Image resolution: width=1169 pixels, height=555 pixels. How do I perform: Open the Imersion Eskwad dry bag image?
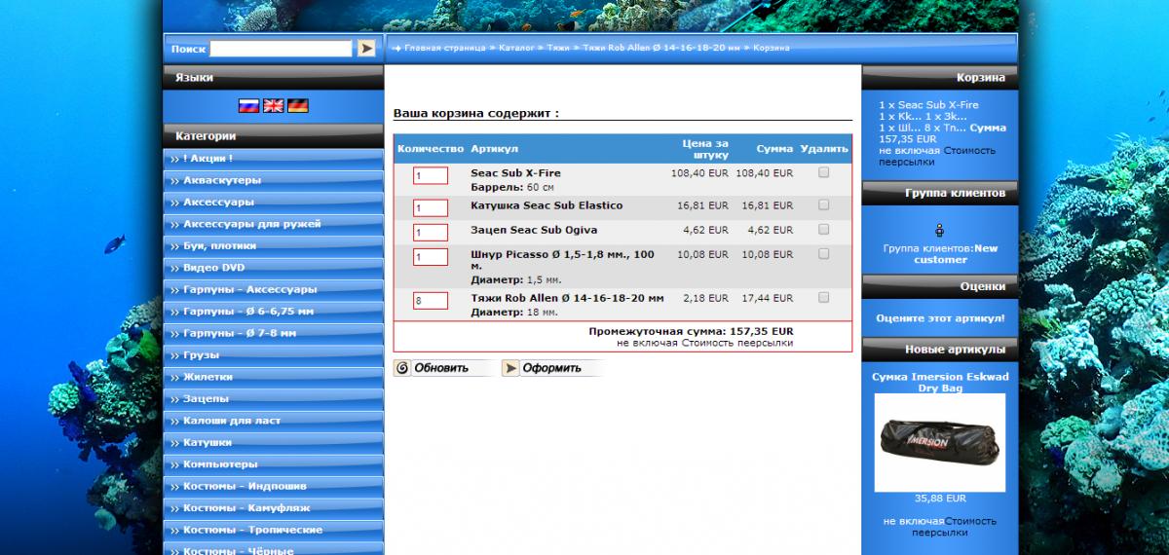point(939,443)
